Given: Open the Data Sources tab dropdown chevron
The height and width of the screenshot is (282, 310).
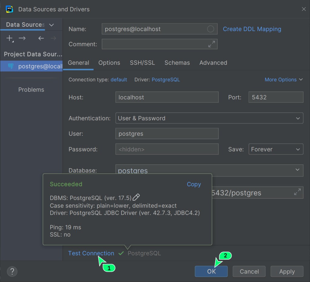Looking at the screenshot, I should [x=51, y=25].
